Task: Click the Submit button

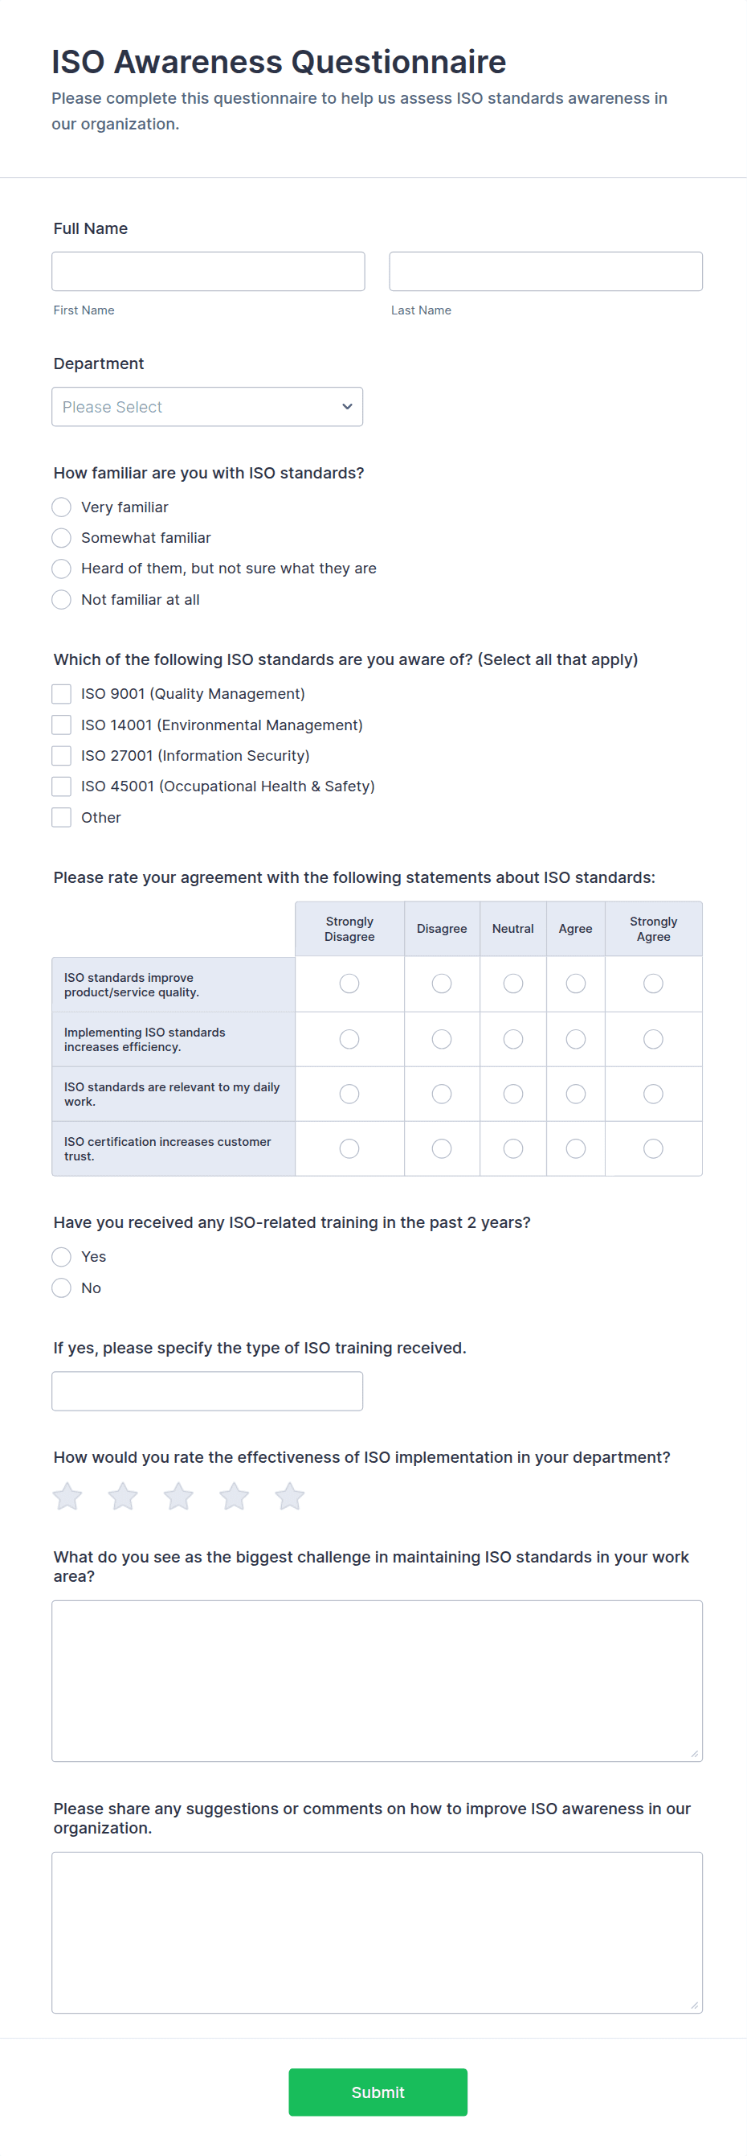Action: [378, 2092]
